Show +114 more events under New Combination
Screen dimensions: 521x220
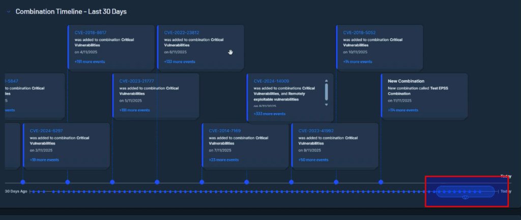click(x=402, y=110)
